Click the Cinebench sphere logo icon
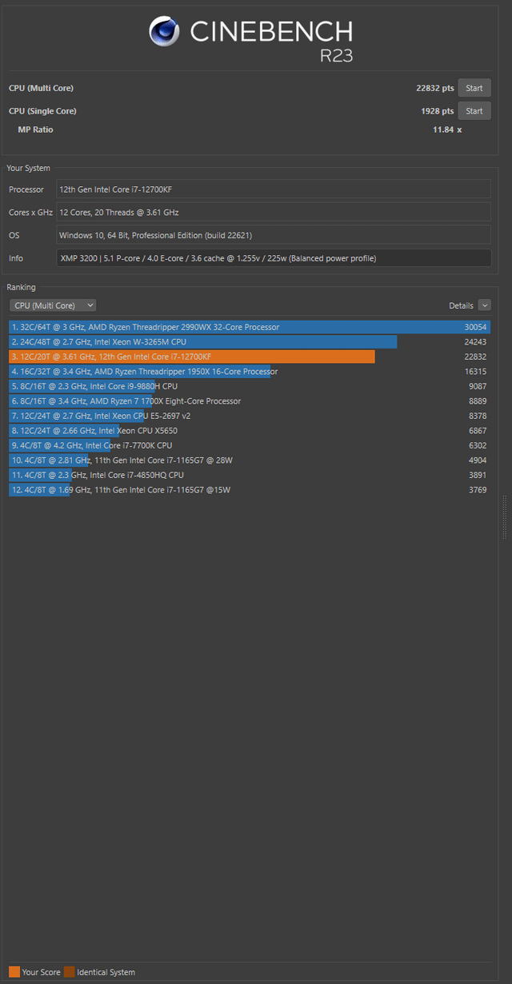The height and width of the screenshot is (984, 512). tap(165, 31)
